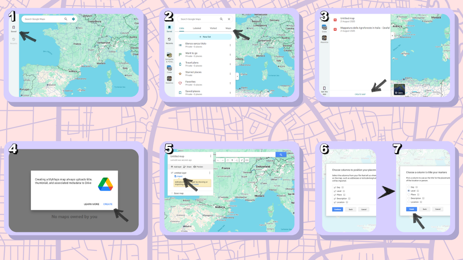Switch to the Visited tab
Image resolution: width=463 pixels, height=260 pixels.
(213, 28)
